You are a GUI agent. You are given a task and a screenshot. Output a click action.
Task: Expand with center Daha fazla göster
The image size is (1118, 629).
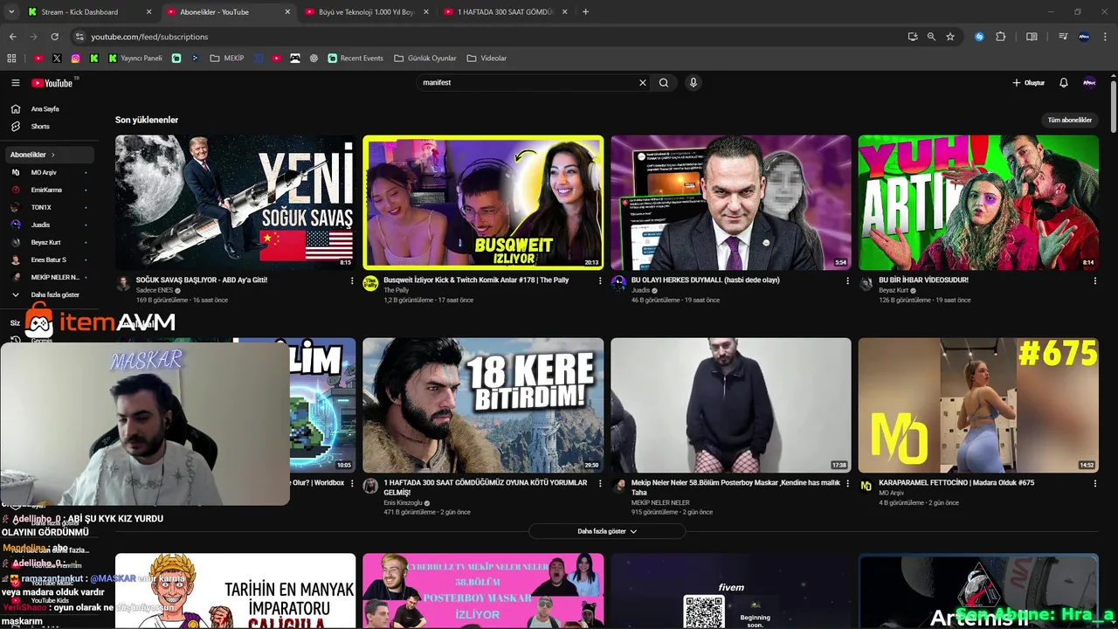[607, 531]
